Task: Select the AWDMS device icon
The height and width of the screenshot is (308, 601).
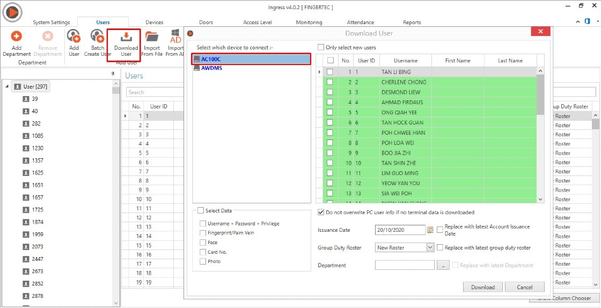Action: [197, 68]
